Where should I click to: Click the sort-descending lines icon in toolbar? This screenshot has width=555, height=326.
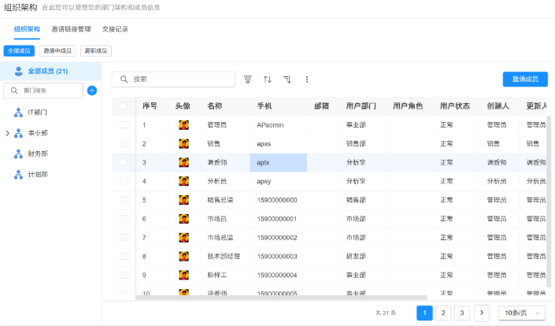[287, 80]
